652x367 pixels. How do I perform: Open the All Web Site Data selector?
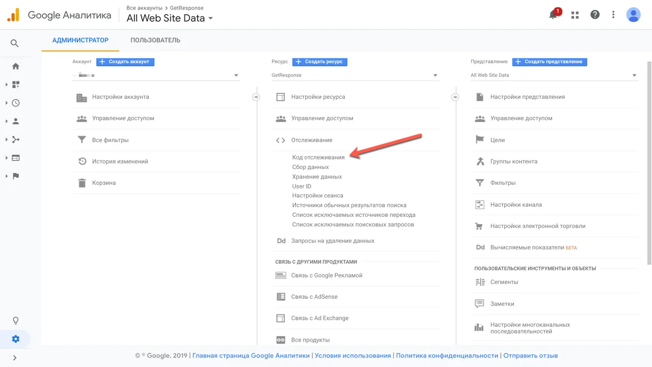tap(170, 18)
